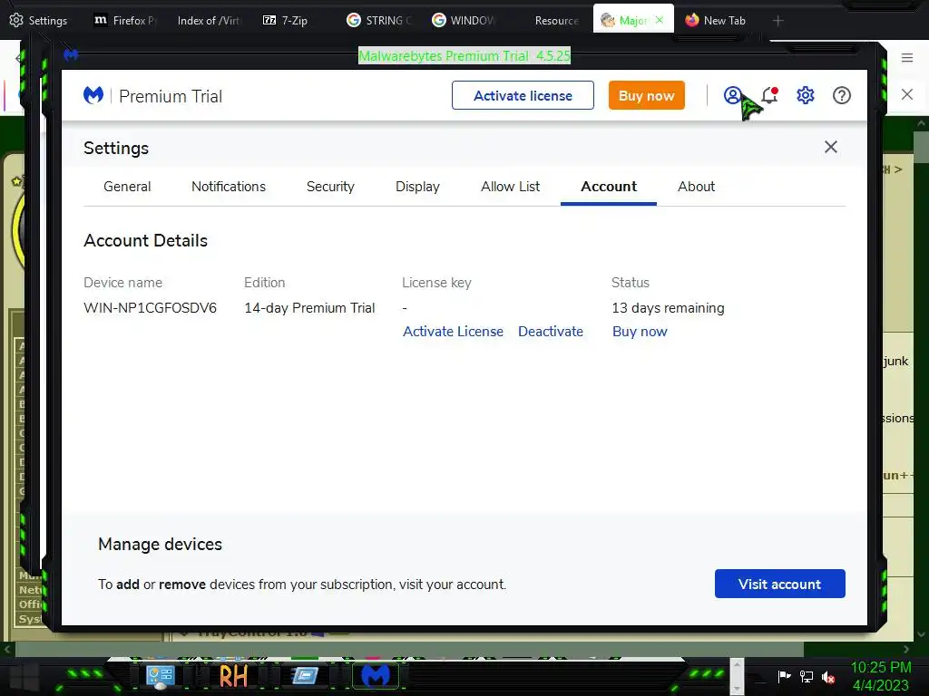Switch to the STRING browser tab

tap(379, 20)
